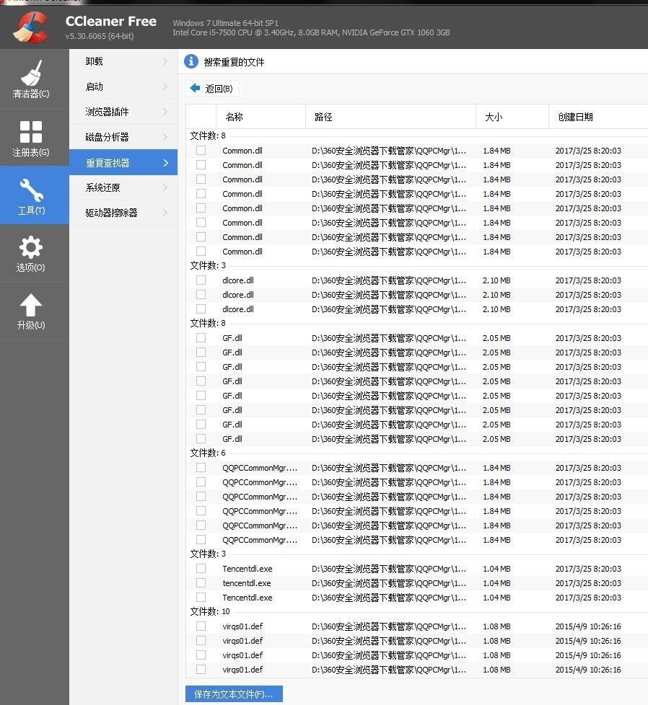Select the 重复查找器 tool
This screenshot has height=705, width=648.
123,162
